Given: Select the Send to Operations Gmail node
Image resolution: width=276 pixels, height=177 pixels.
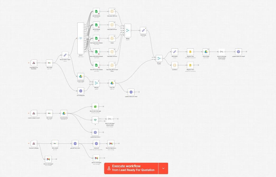Looking at the screenshot, I should [111, 143].
